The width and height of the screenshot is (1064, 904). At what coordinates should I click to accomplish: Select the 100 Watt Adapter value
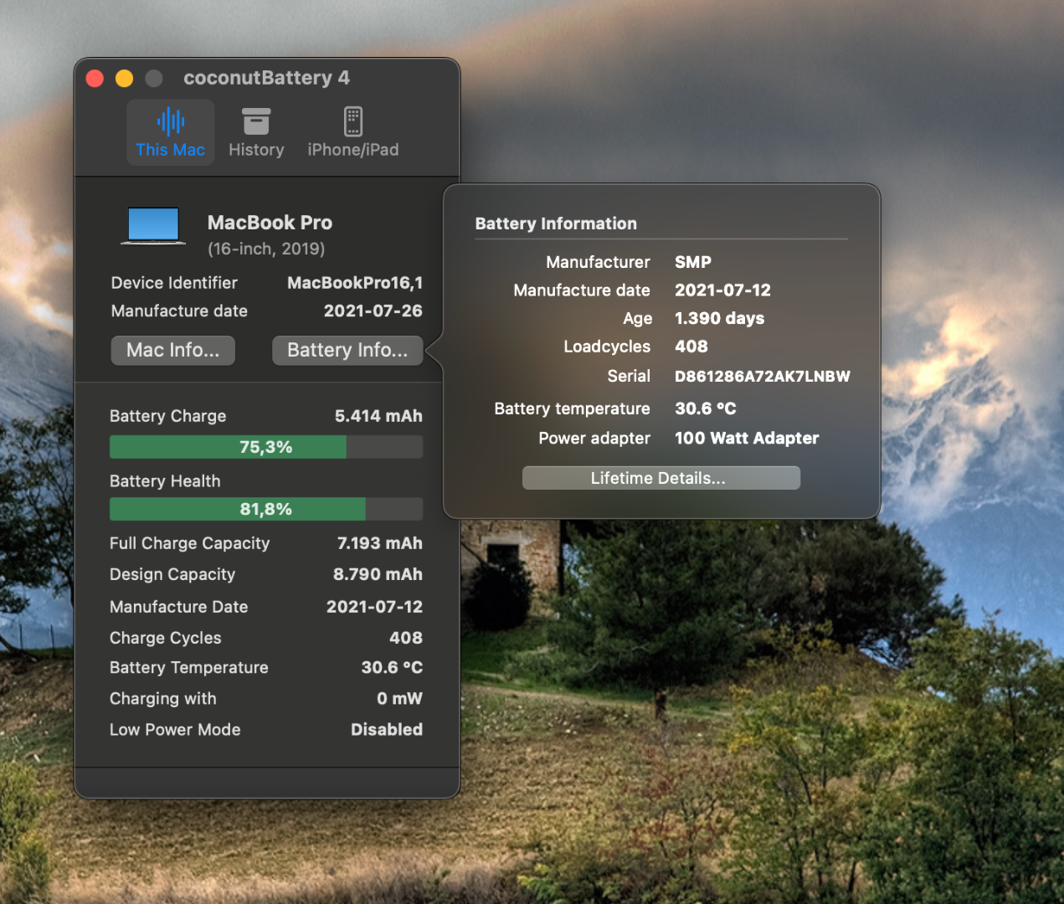coord(747,438)
